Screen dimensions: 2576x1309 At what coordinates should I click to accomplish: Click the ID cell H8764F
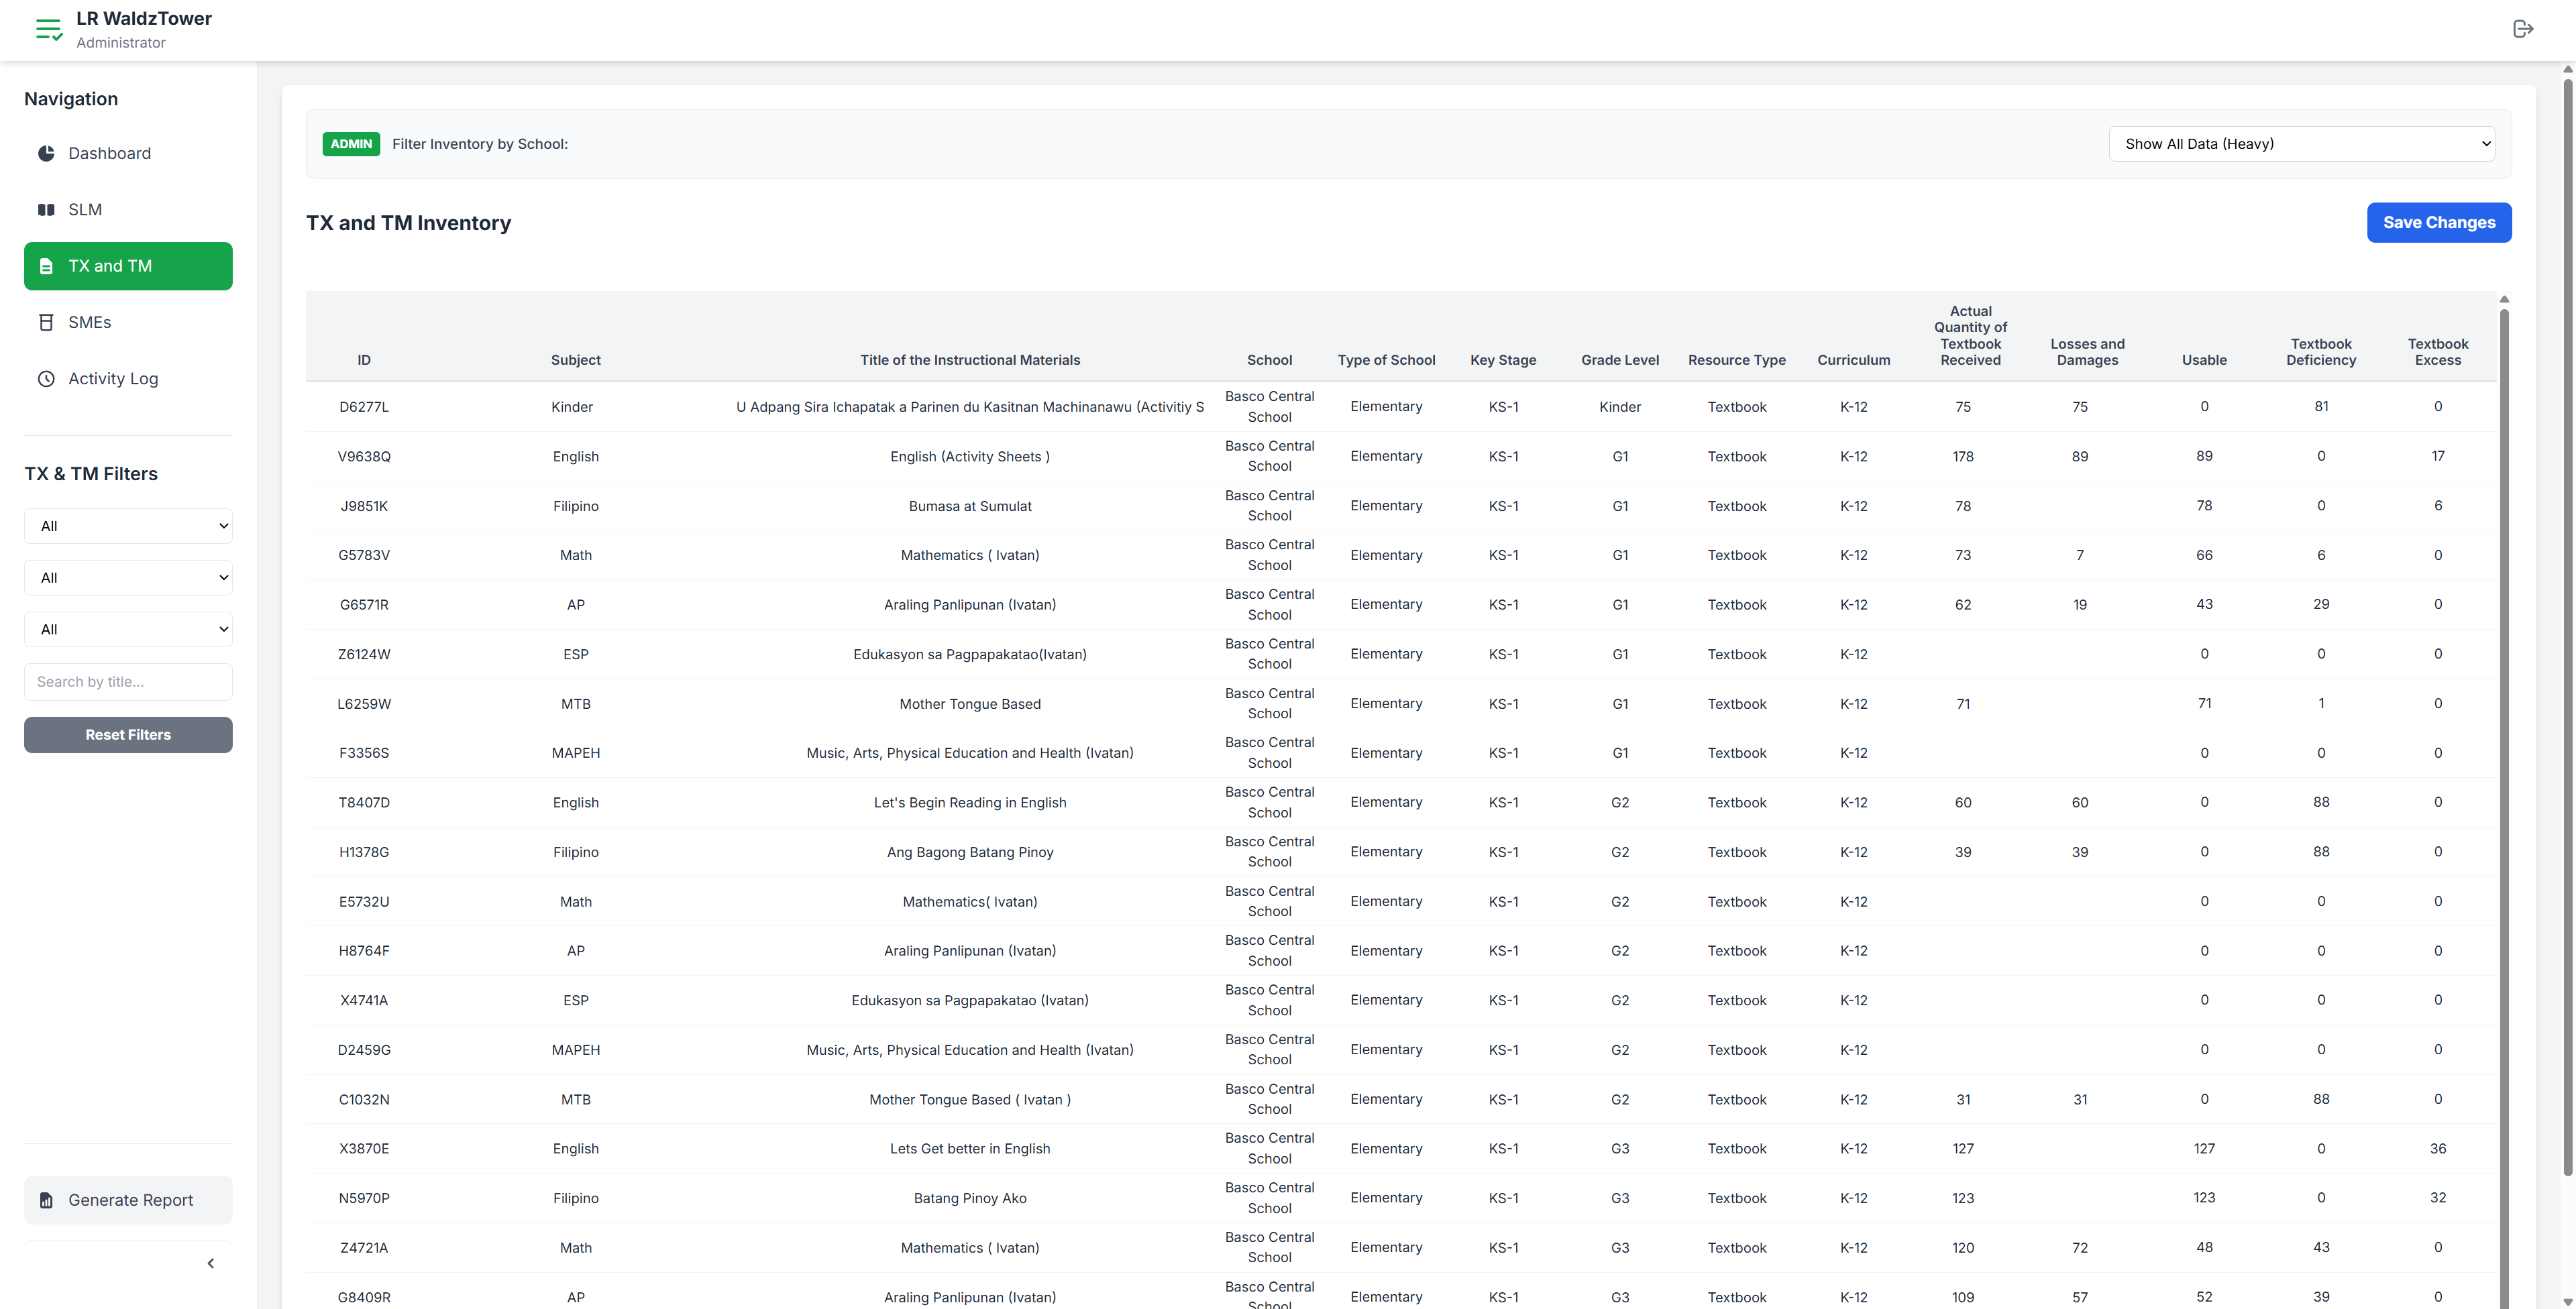(x=364, y=951)
